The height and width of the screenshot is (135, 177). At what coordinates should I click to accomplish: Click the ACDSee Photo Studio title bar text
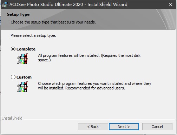point(68,5)
